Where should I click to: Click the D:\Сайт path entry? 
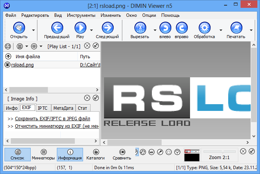click(90, 65)
